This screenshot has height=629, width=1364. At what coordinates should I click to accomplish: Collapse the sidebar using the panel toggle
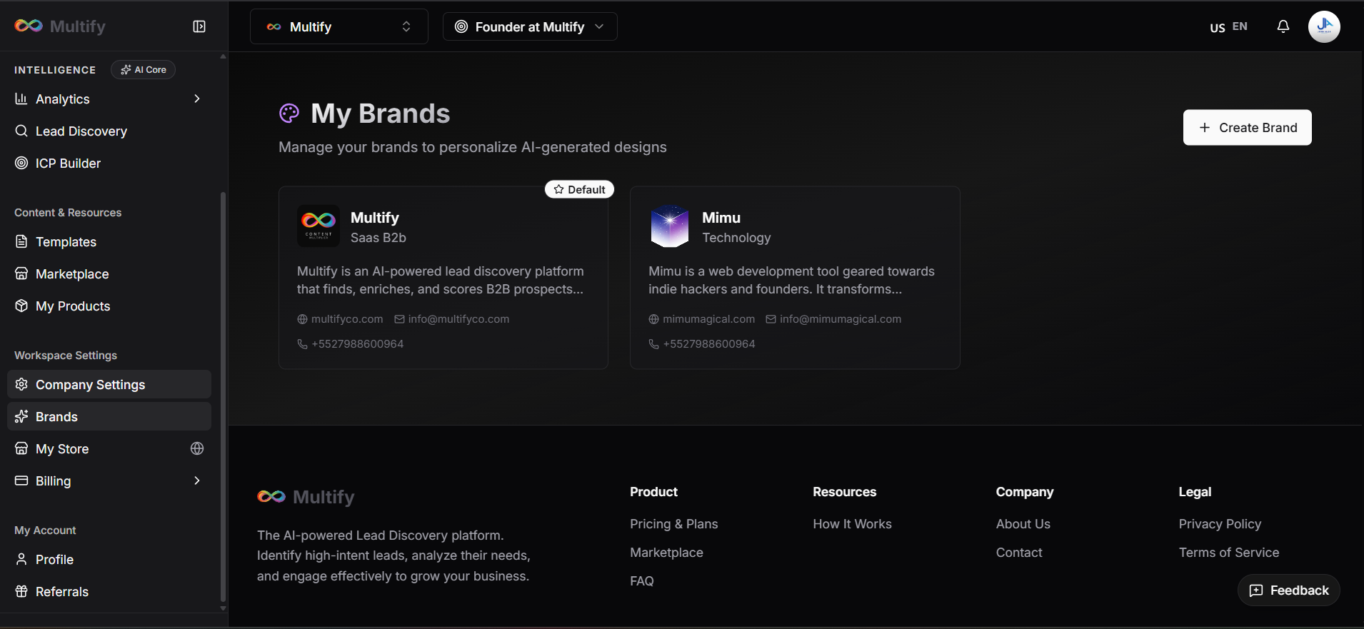pos(199,26)
